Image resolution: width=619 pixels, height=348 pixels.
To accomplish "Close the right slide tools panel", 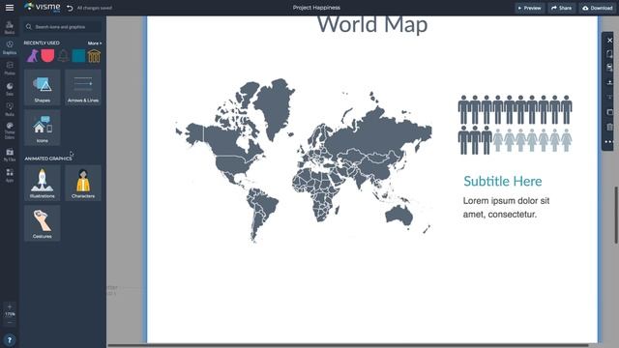I will [x=609, y=41].
